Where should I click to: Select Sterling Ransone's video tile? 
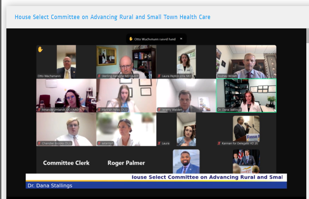click(x=126, y=62)
